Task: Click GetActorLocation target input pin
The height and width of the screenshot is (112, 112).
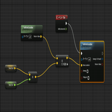Action: pos(23,37)
